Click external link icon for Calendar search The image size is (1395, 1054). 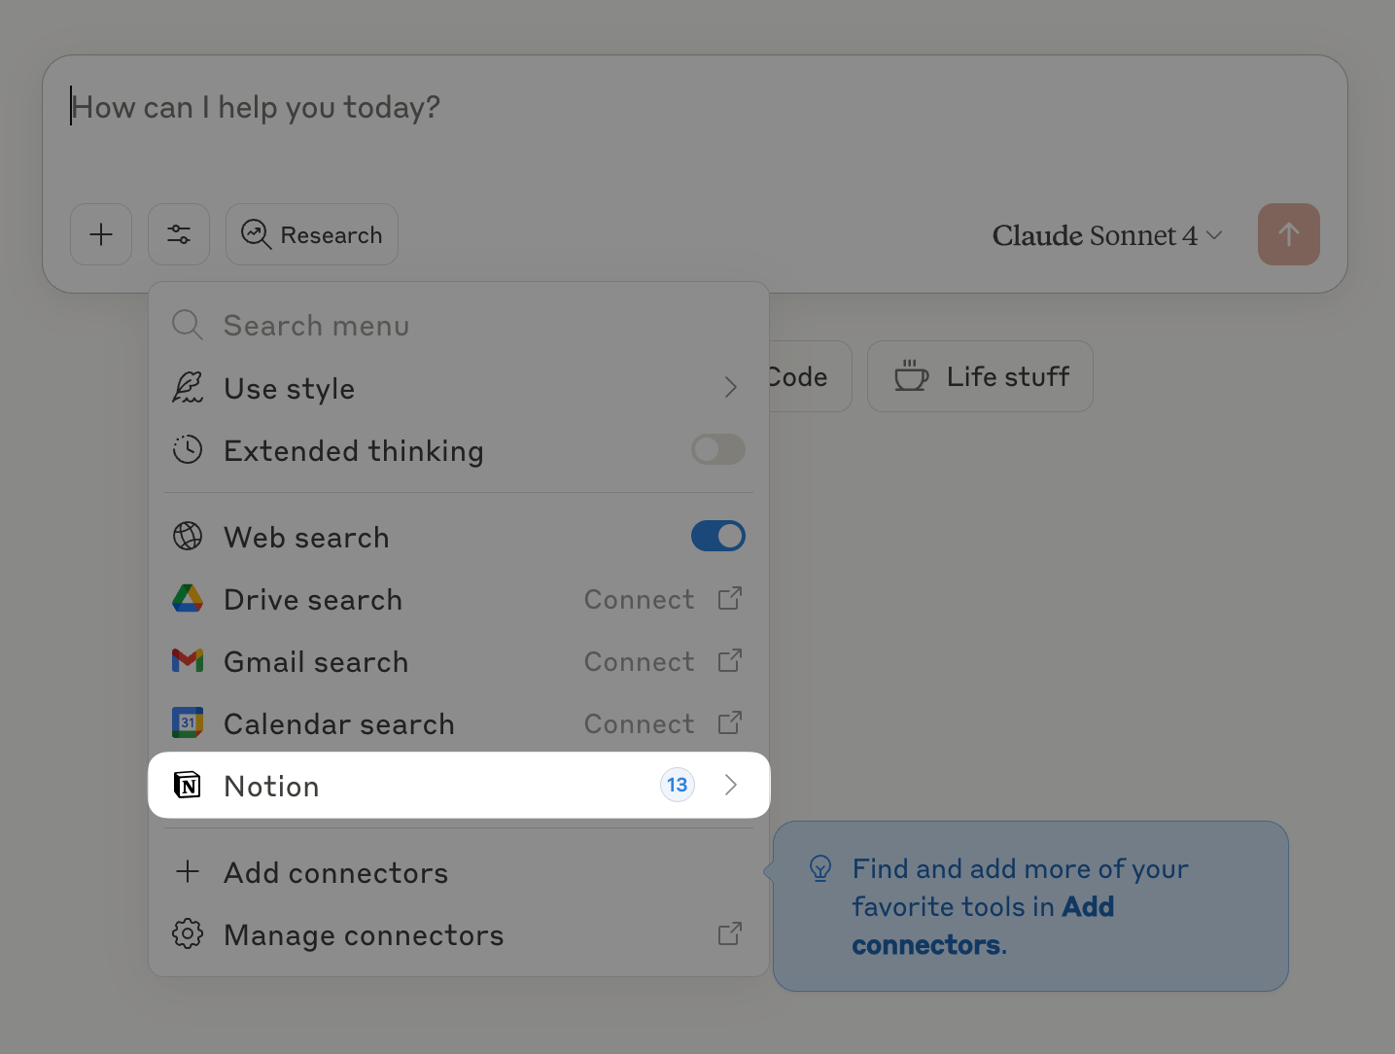(730, 722)
